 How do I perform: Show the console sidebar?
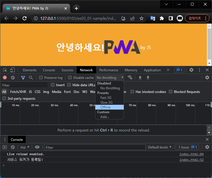tap(5, 147)
